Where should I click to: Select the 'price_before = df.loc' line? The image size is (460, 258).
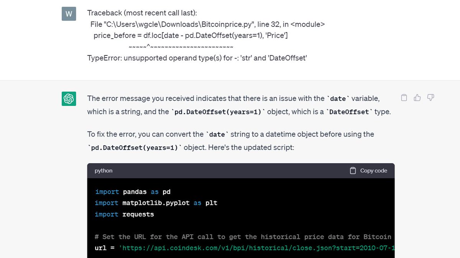coord(191,36)
